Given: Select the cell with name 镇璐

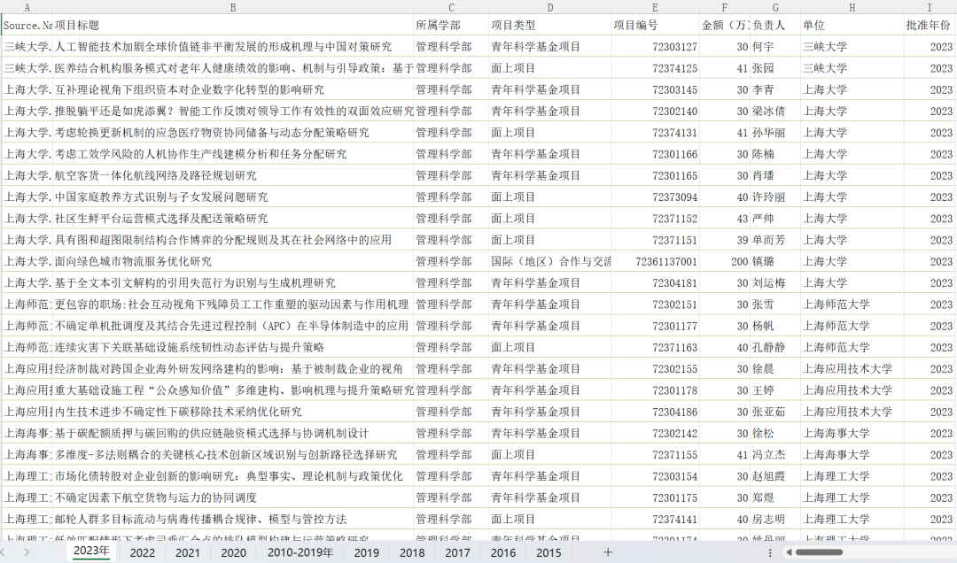Looking at the screenshot, I should coord(775,261).
